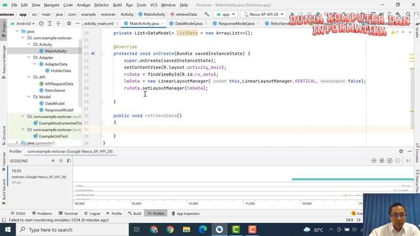Open the Build tool window button
Viewport: 420px width, 236px height.
(135, 214)
